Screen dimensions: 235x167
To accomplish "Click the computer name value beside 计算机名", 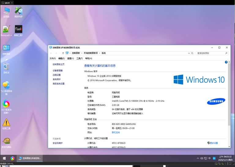I will [118, 143].
